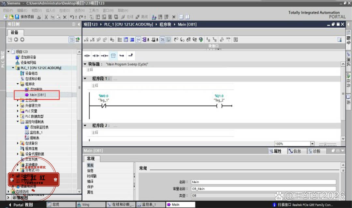The image size is (352, 208).
Task: Insert an output coil from favorites
Action: 104,55
